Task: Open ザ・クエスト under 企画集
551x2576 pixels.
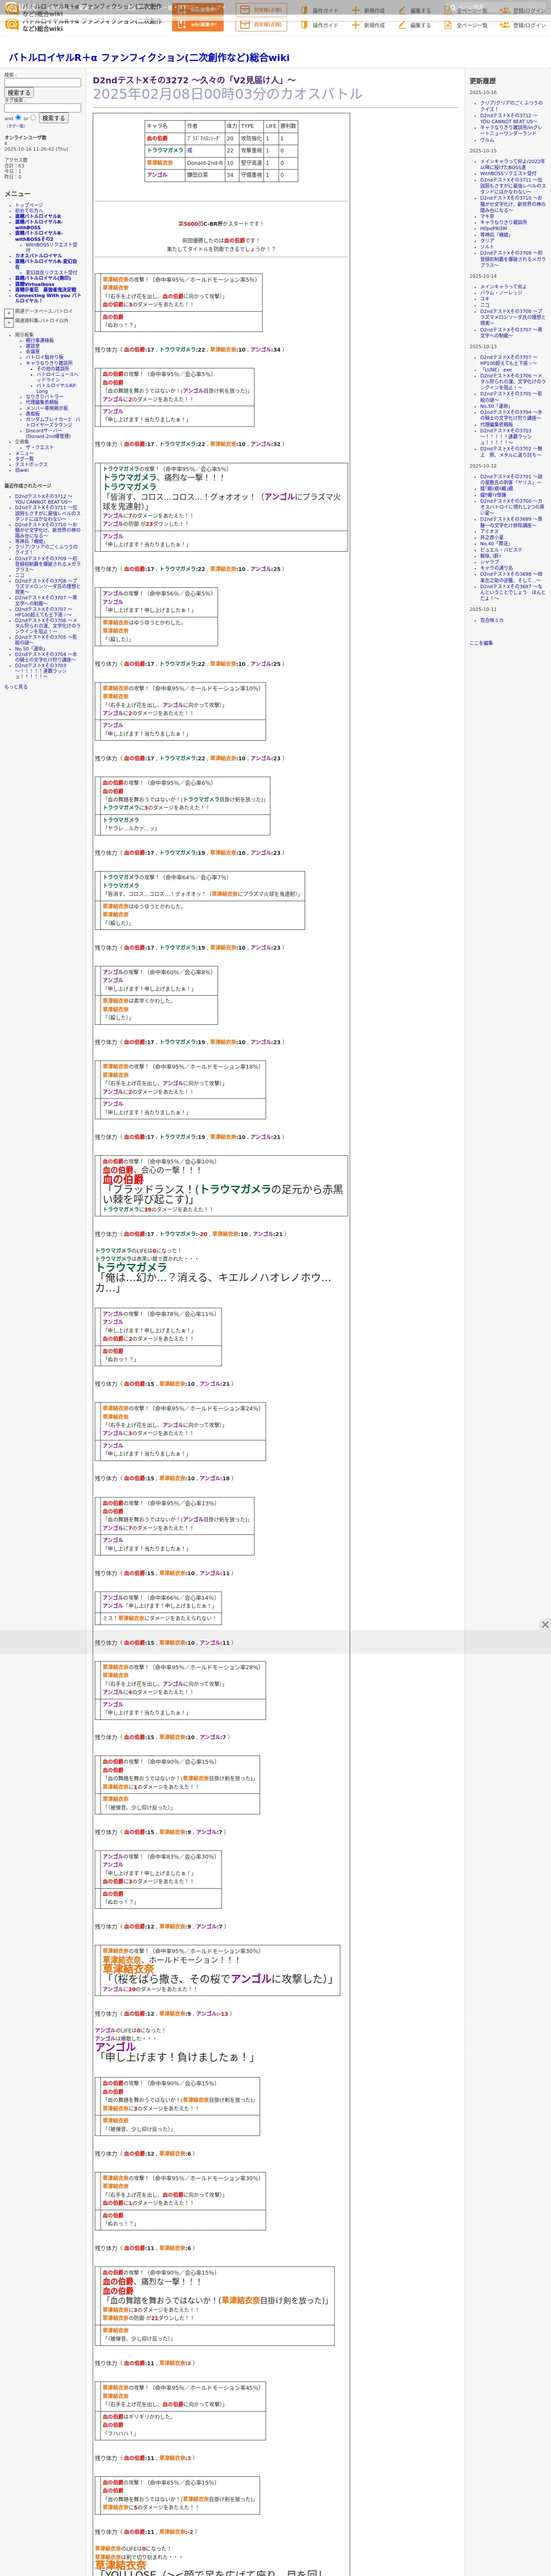Action: click(x=40, y=447)
